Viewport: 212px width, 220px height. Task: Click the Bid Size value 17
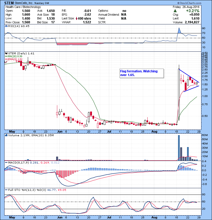point(53,22)
